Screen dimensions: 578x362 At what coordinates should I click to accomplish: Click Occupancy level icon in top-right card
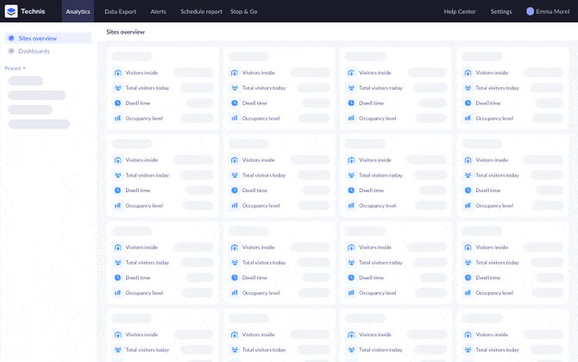(x=468, y=118)
